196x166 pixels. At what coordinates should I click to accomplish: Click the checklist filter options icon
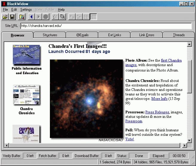pyautogui.click(x=55, y=17)
